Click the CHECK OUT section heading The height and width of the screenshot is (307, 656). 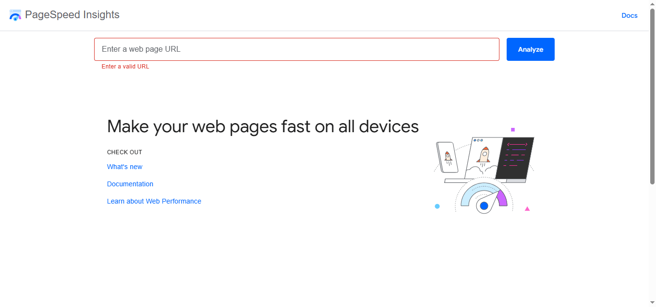click(124, 152)
